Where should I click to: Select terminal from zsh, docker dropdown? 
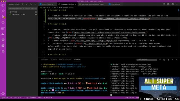[x=147, y=60]
